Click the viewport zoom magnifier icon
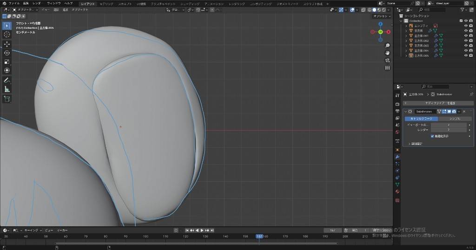 [388, 45]
